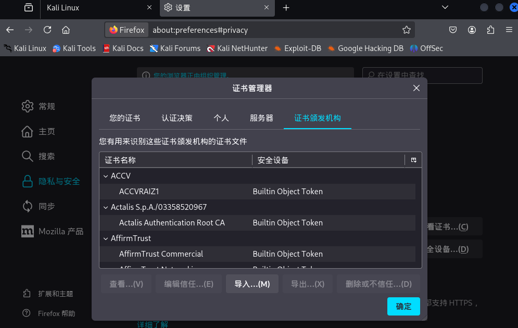The image size is (518, 328).
Task: Close the 证书管理器 dialog
Action: point(416,88)
